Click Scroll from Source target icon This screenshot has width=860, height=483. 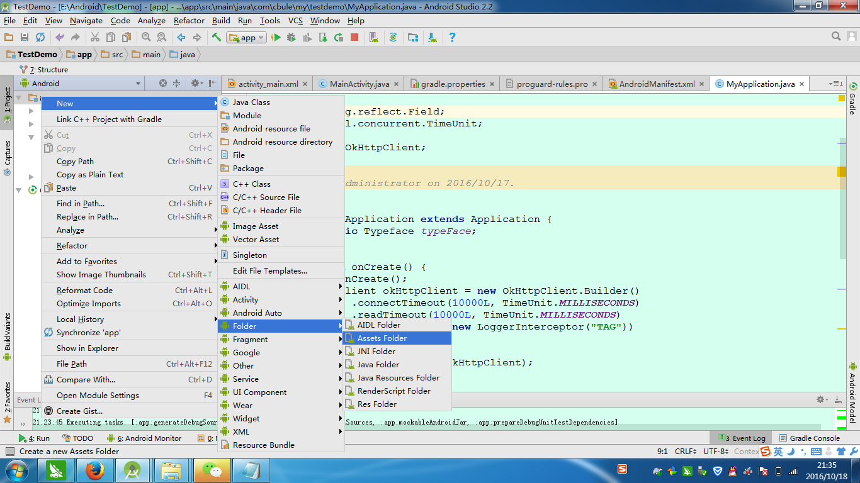point(163,83)
